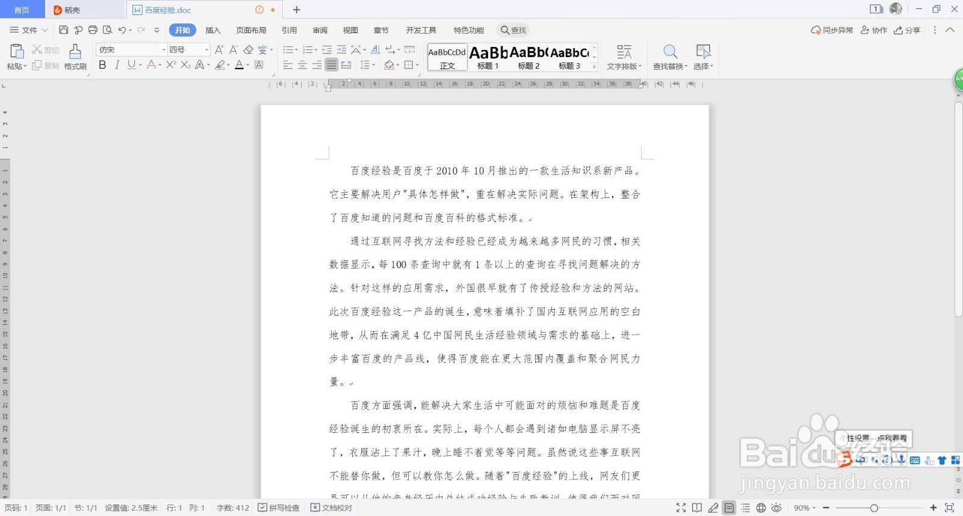Toggle Subscript formatting

(x=185, y=65)
